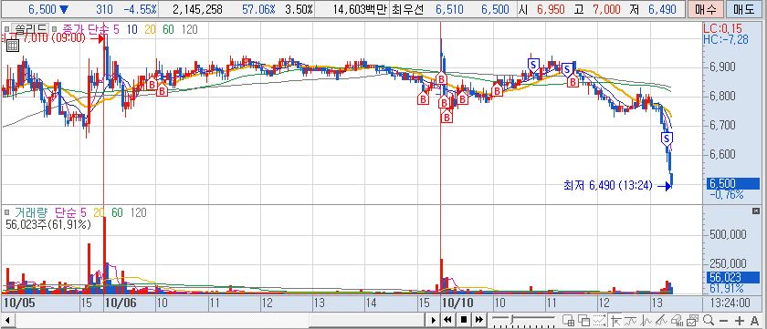The image size is (767, 329).
Task: Click the letter A icon in bottom toolbar
Action: 754,321
